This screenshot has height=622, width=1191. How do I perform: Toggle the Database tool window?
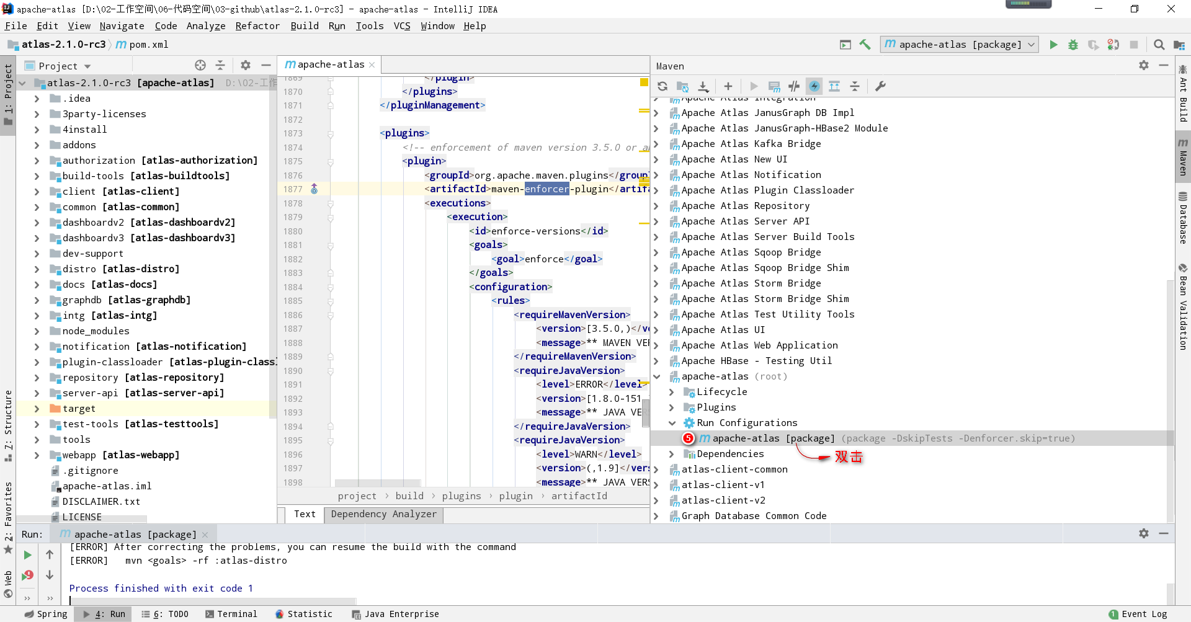click(1183, 218)
